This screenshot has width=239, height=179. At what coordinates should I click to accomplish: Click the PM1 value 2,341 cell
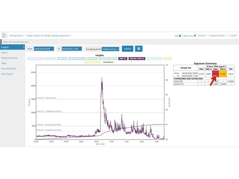pos(201,74)
